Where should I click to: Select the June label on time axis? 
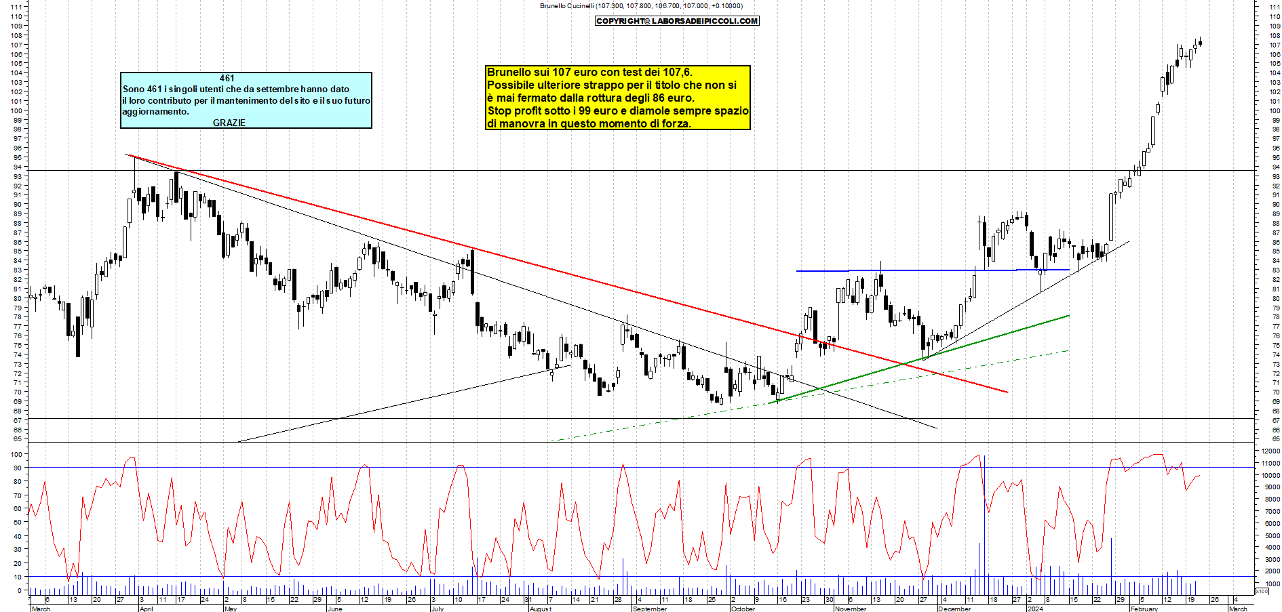click(x=334, y=609)
